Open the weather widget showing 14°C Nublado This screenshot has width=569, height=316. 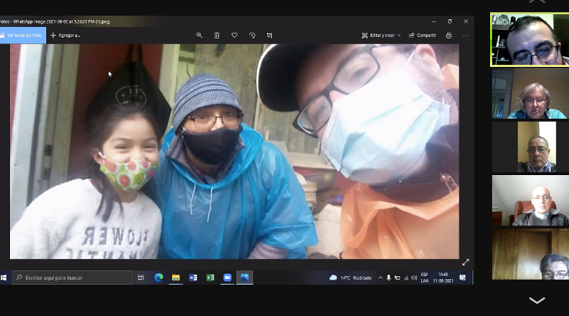point(351,278)
